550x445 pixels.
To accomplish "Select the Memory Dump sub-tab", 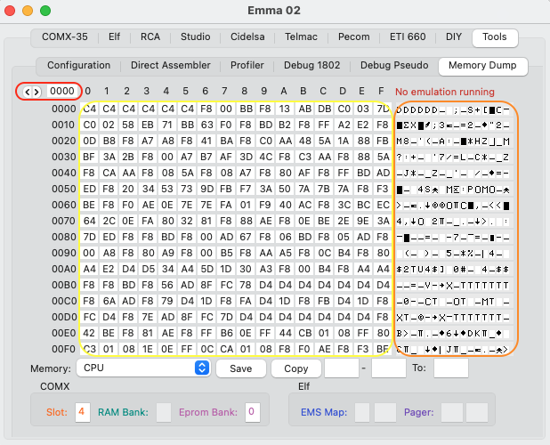I will (x=482, y=66).
